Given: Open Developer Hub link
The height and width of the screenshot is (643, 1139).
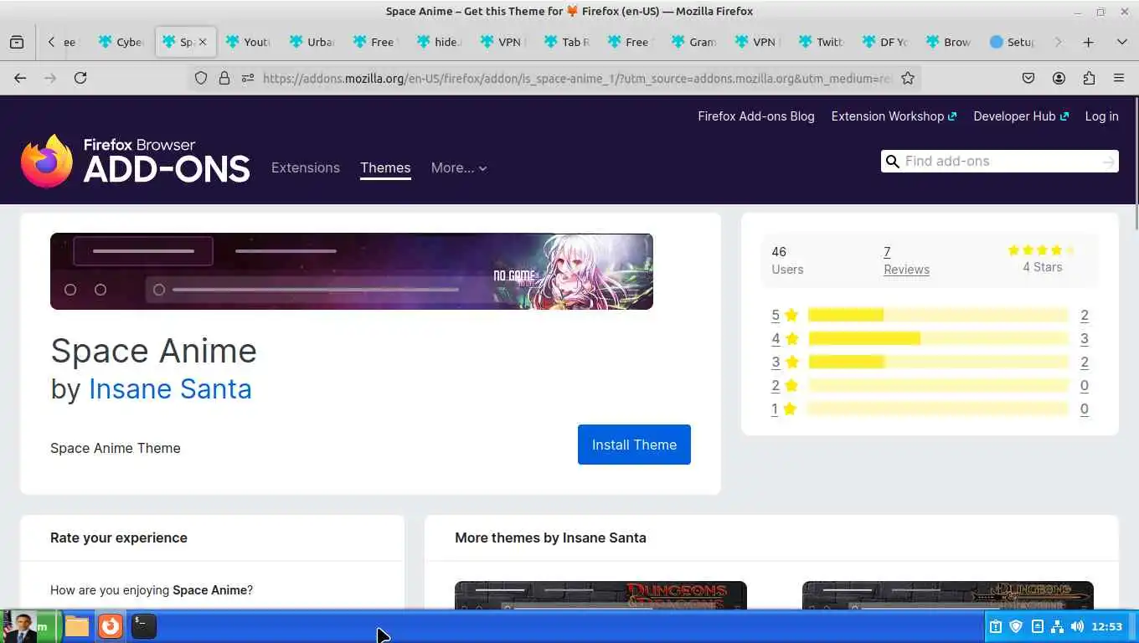Looking at the screenshot, I should (x=1021, y=116).
